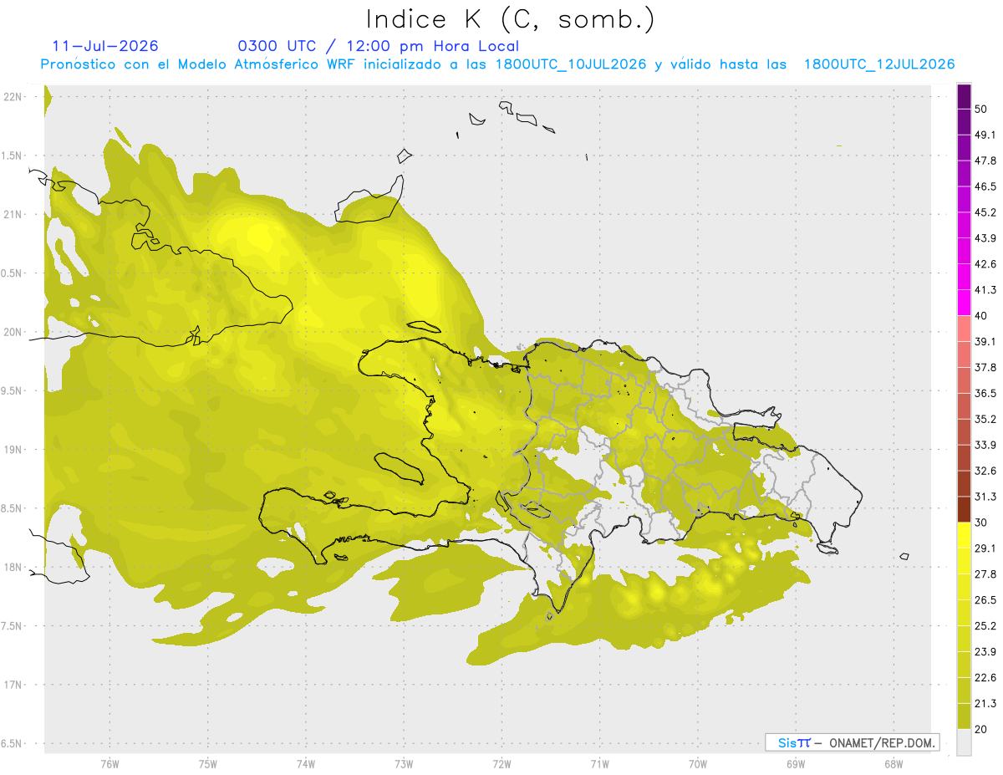Click the date text "11-Jul-2026"
Image resolution: width=1003 pixels, height=775 pixels.
105,46
